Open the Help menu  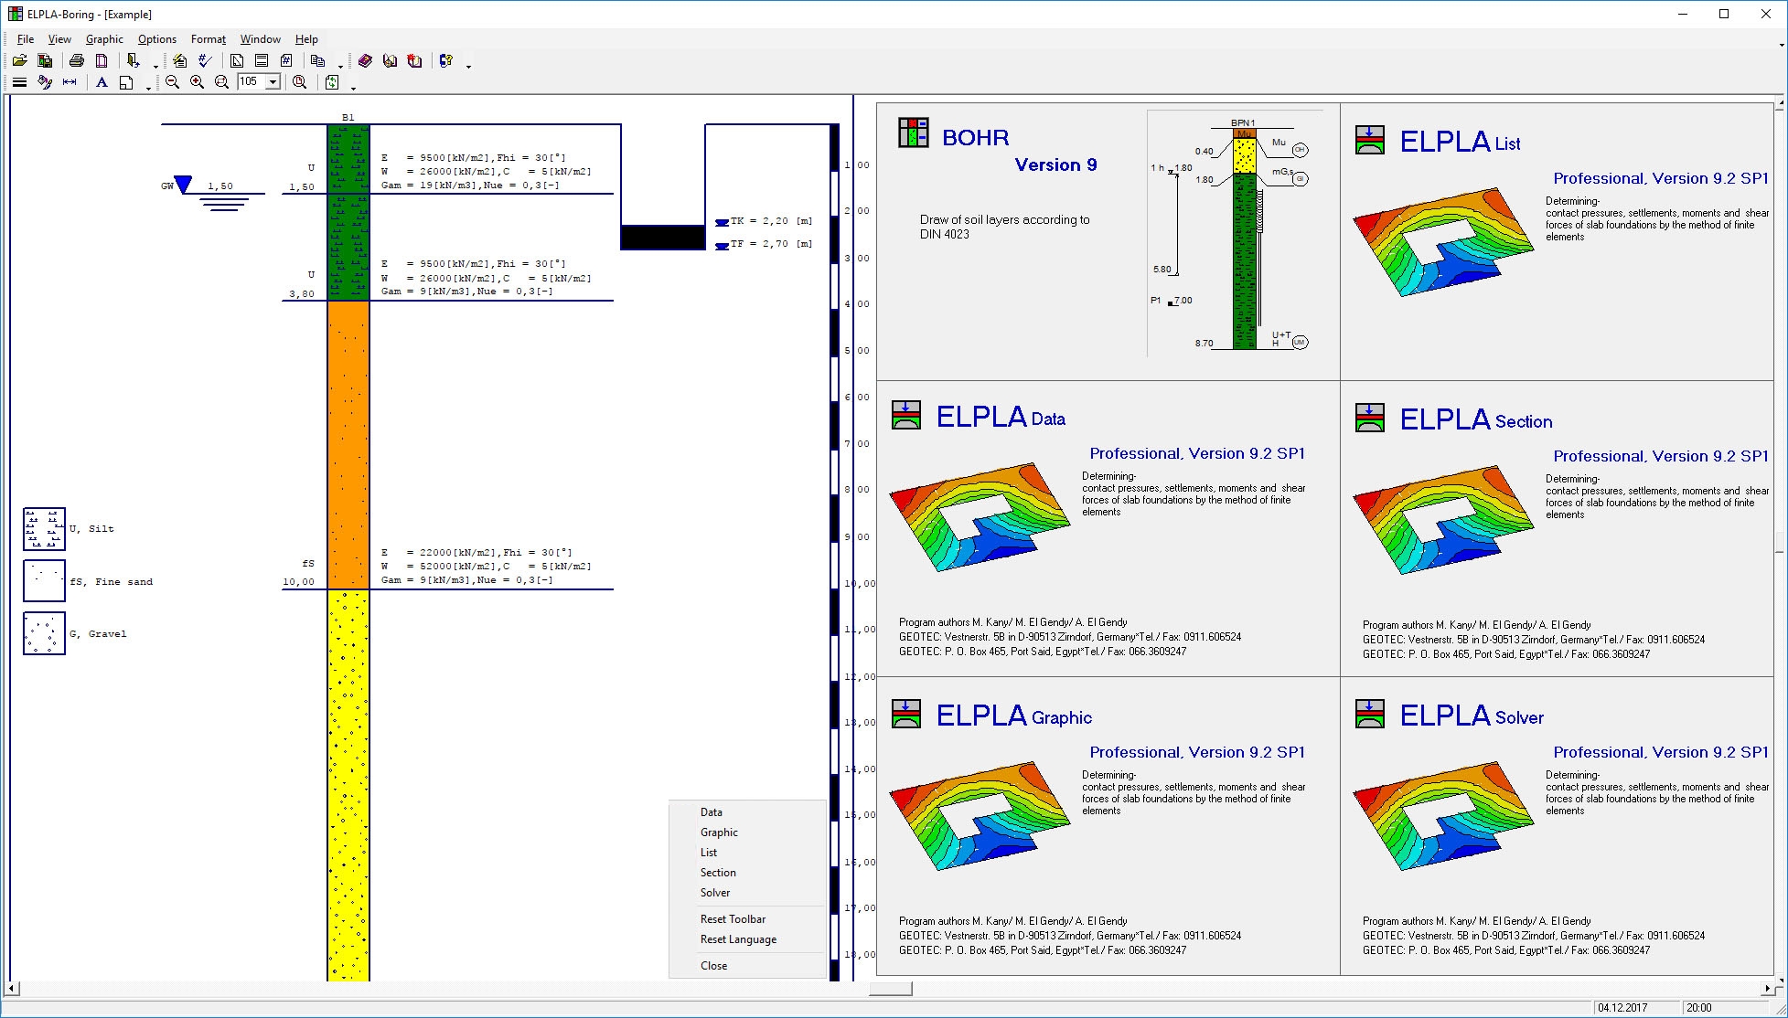tap(306, 39)
